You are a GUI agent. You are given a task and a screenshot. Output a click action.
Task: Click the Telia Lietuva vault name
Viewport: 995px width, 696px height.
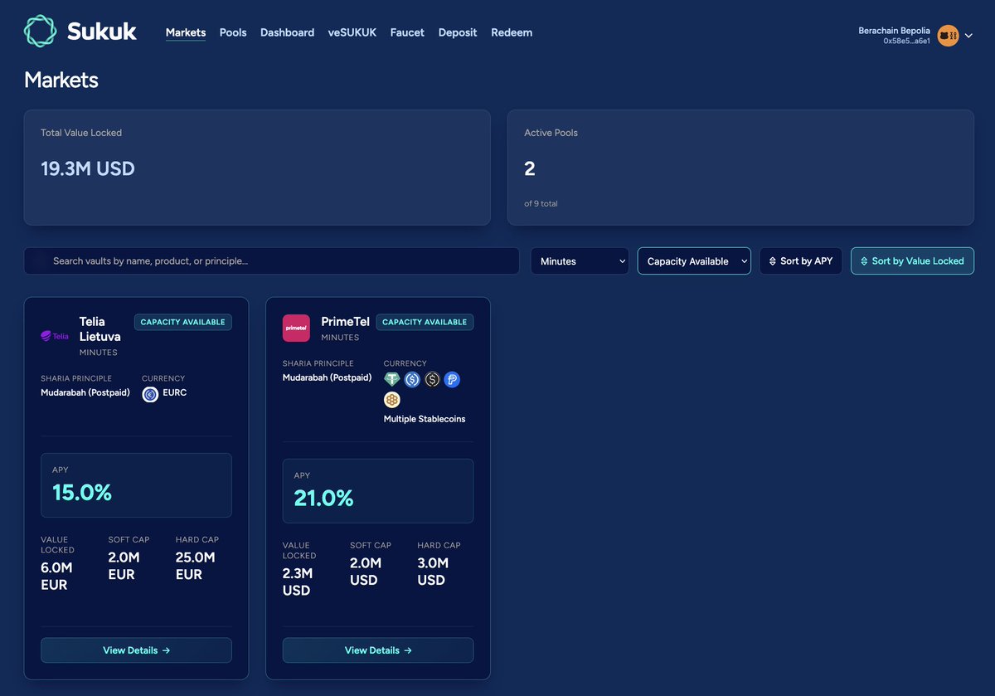100,329
